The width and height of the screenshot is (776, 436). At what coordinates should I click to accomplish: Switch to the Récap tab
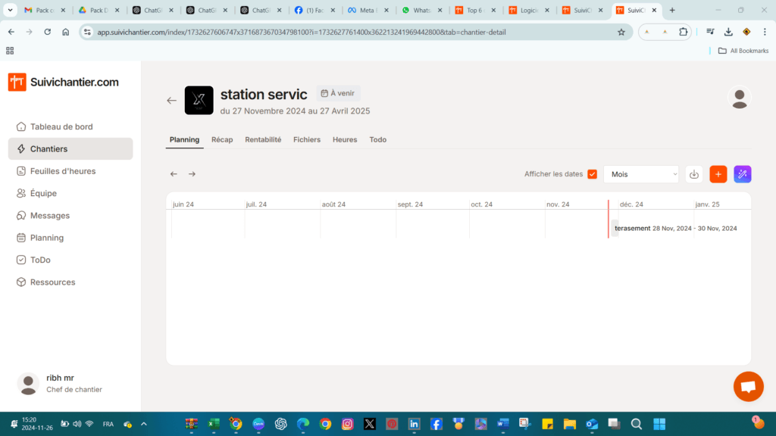coord(222,139)
